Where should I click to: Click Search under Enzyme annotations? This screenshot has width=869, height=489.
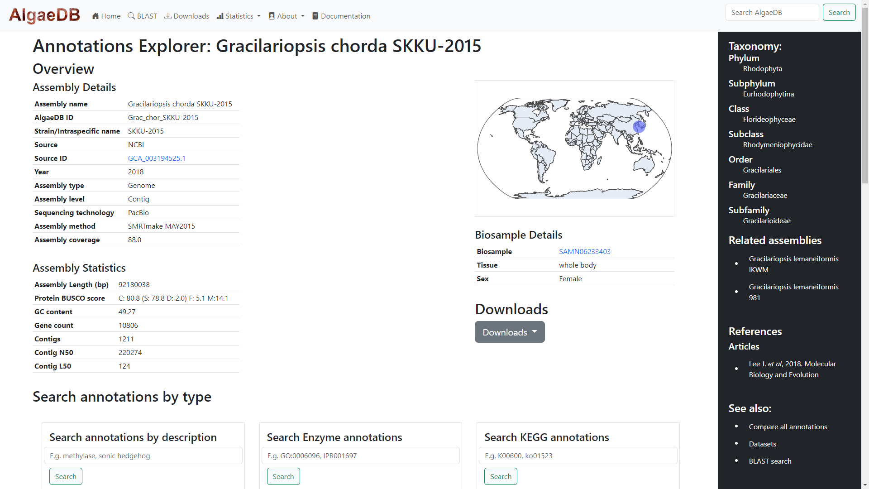point(283,476)
